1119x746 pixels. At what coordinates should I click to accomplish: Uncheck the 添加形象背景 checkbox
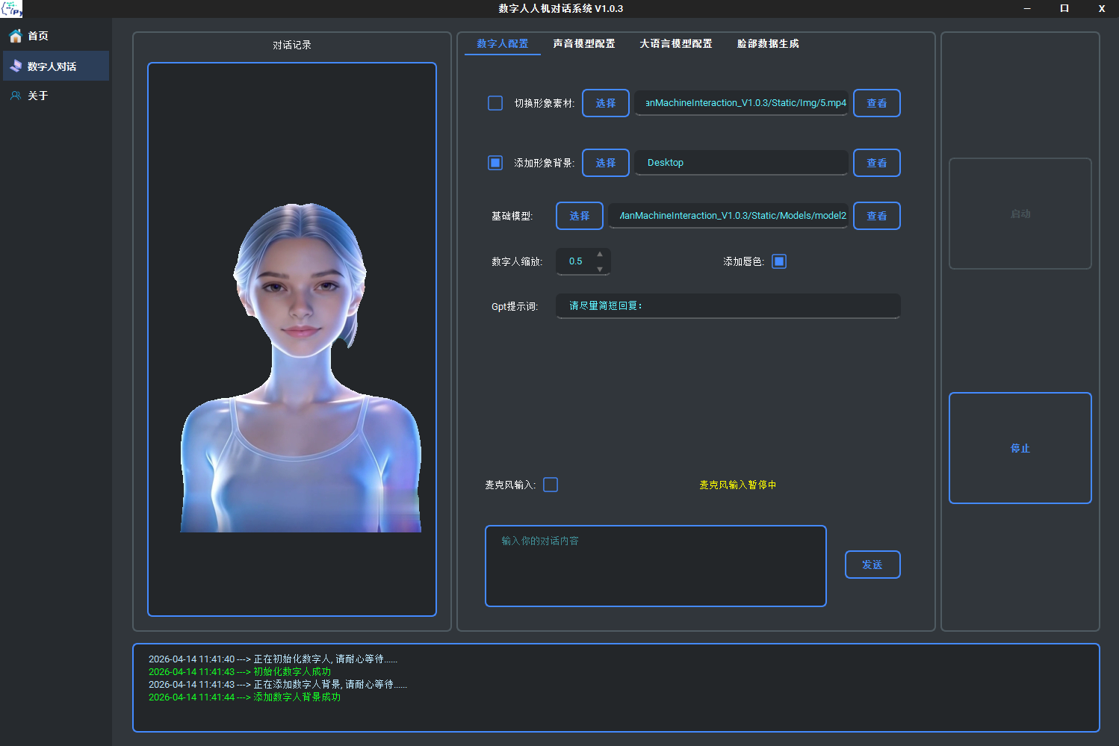click(495, 163)
